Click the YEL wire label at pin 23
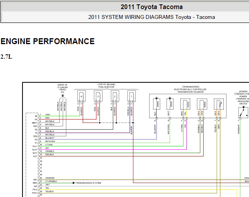 pyautogui.click(x=47, y=188)
